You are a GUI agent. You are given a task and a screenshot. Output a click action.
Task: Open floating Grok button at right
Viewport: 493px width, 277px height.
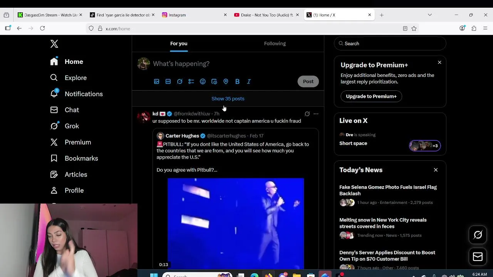[x=478, y=235]
